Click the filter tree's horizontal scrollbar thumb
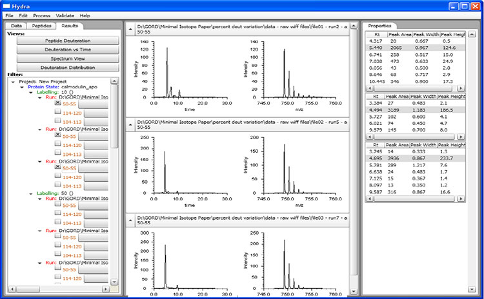The height and width of the screenshot is (299, 484). [28, 289]
